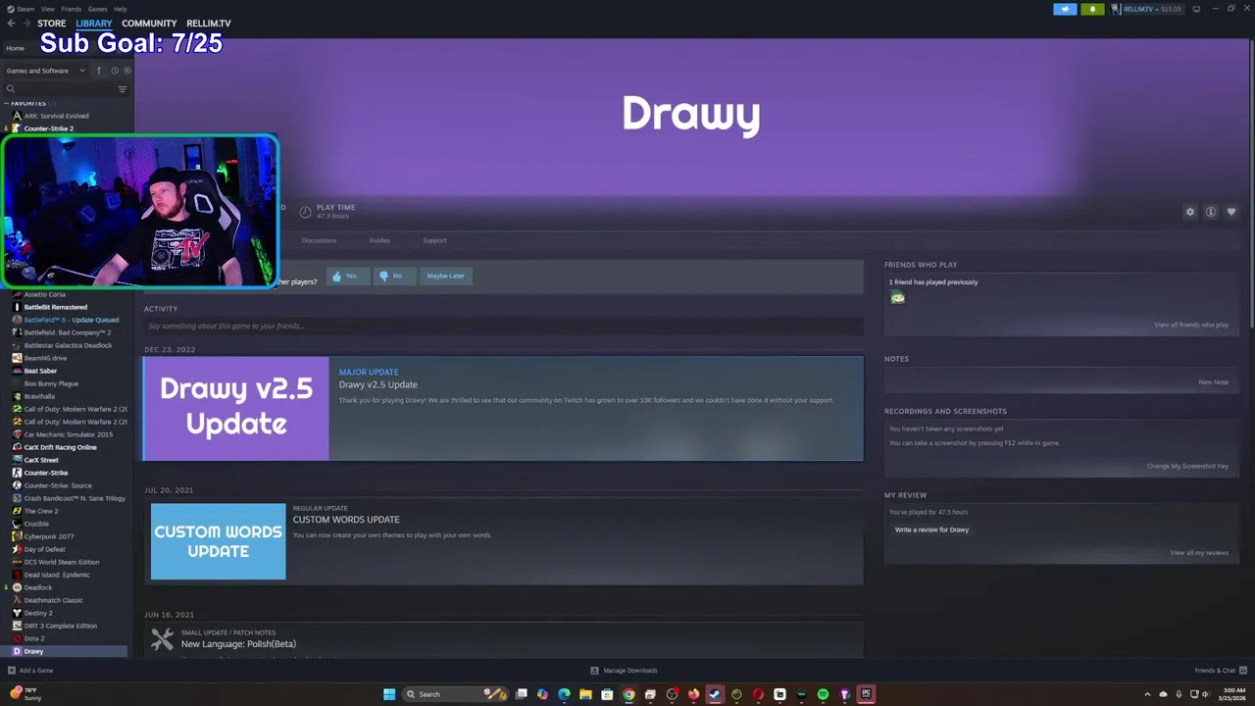
Task: Click the Steam icon in the taskbar
Action: 715,694
